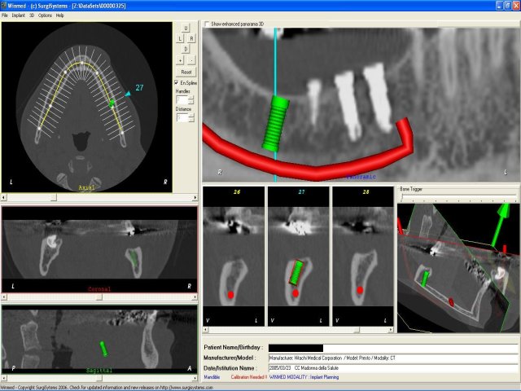Decrease the Handles spinner value
This screenshot has height=391, width=521.
(x=191, y=102)
